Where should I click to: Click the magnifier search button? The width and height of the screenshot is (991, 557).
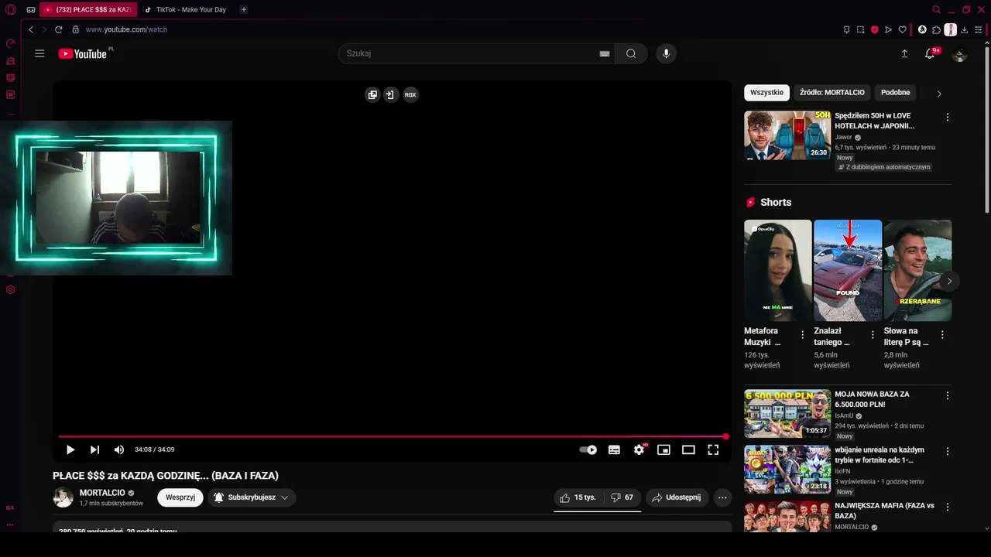(x=631, y=53)
